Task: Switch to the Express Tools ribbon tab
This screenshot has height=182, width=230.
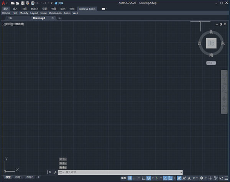Action: pos(87,8)
